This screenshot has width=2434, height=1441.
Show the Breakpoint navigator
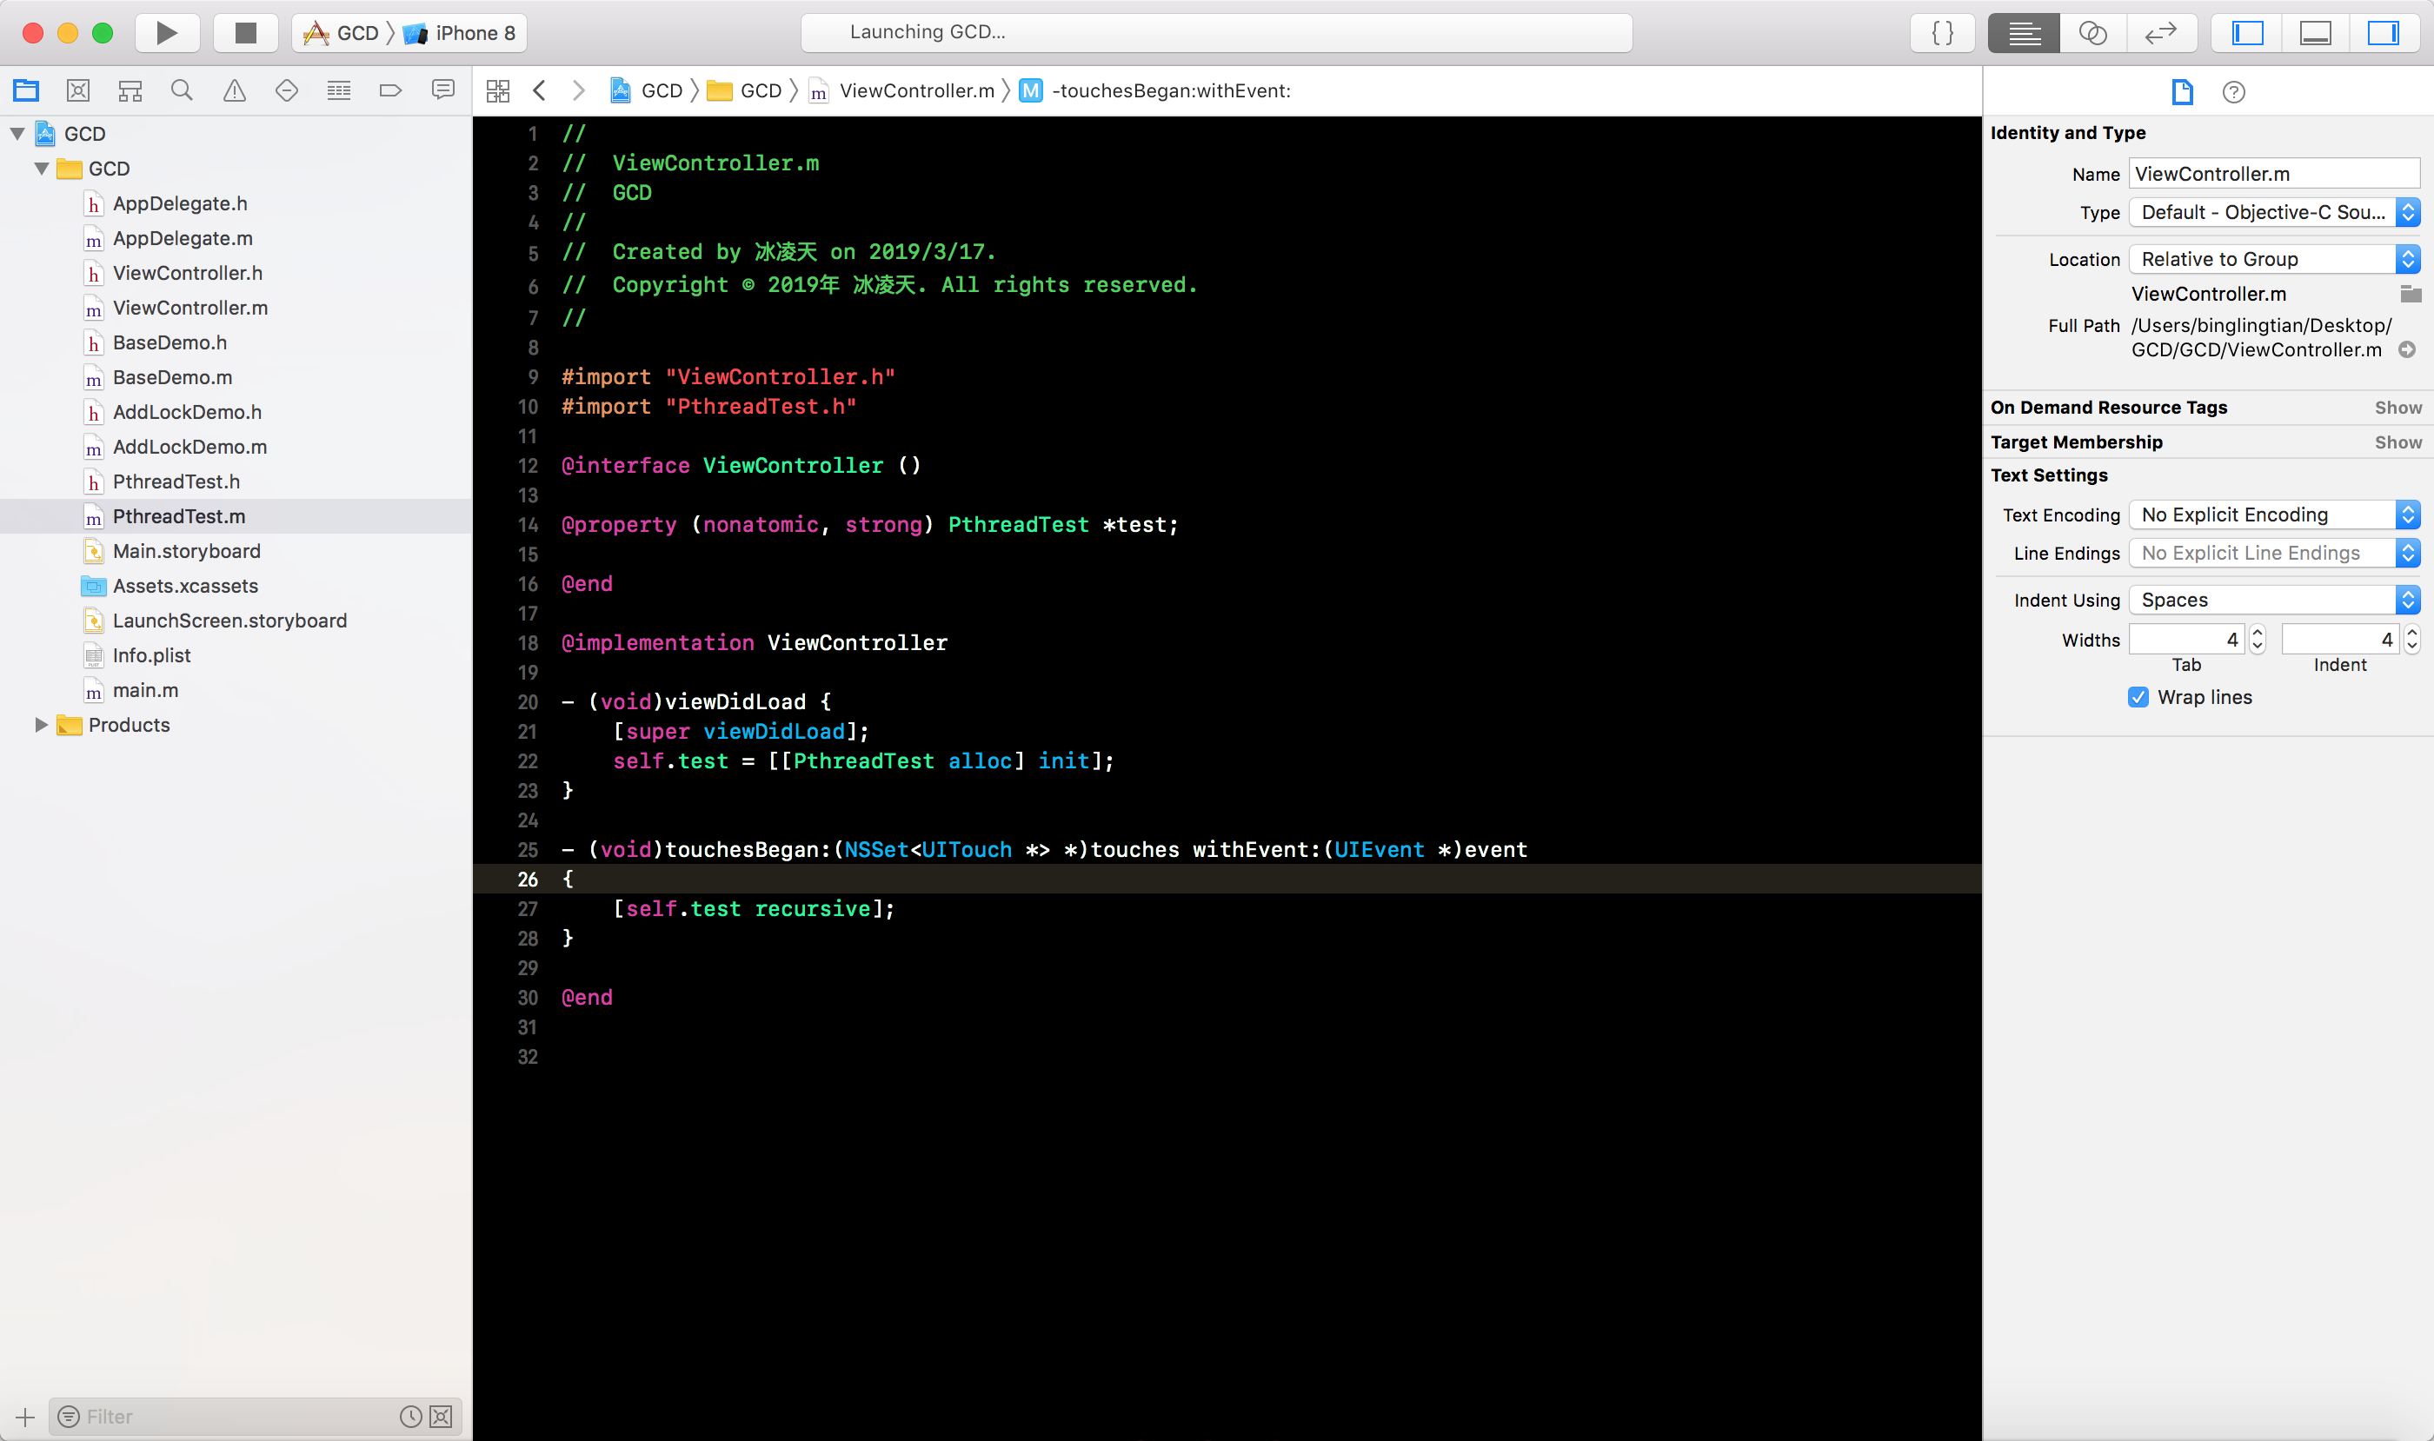[390, 90]
